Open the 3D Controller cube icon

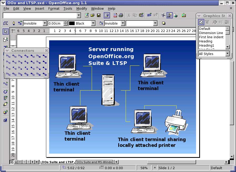(x=6, y=120)
